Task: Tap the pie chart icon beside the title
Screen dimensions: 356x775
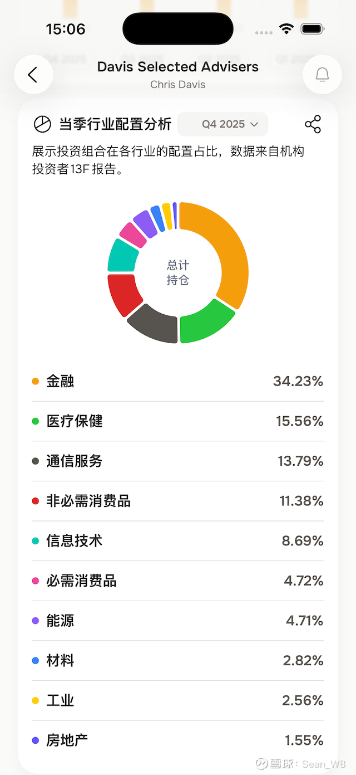Action: (x=42, y=124)
